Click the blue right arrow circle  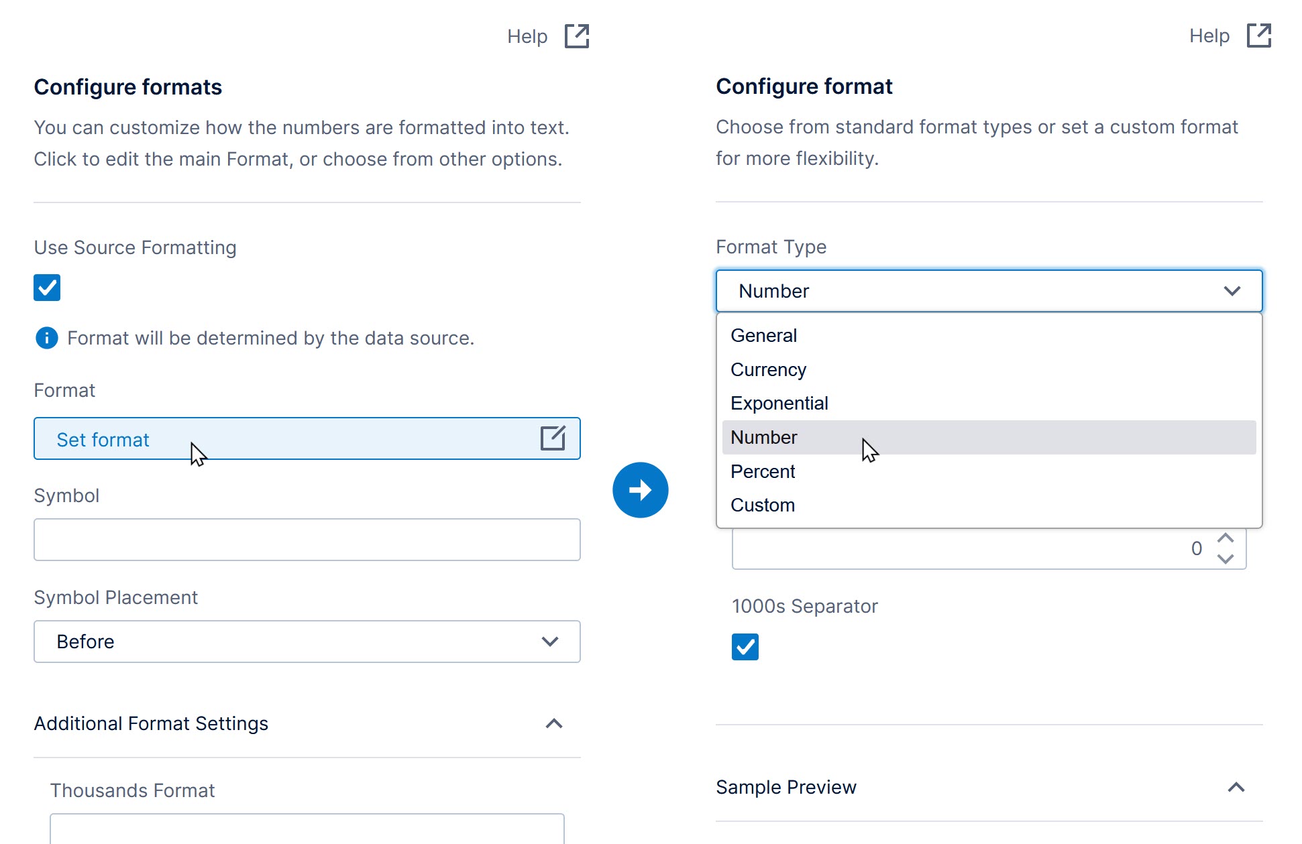pyautogui.click(x=640, y=490)
